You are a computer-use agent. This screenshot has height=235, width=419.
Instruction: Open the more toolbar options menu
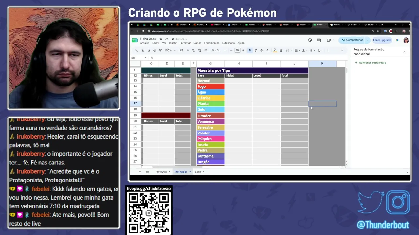click(328, 50)
